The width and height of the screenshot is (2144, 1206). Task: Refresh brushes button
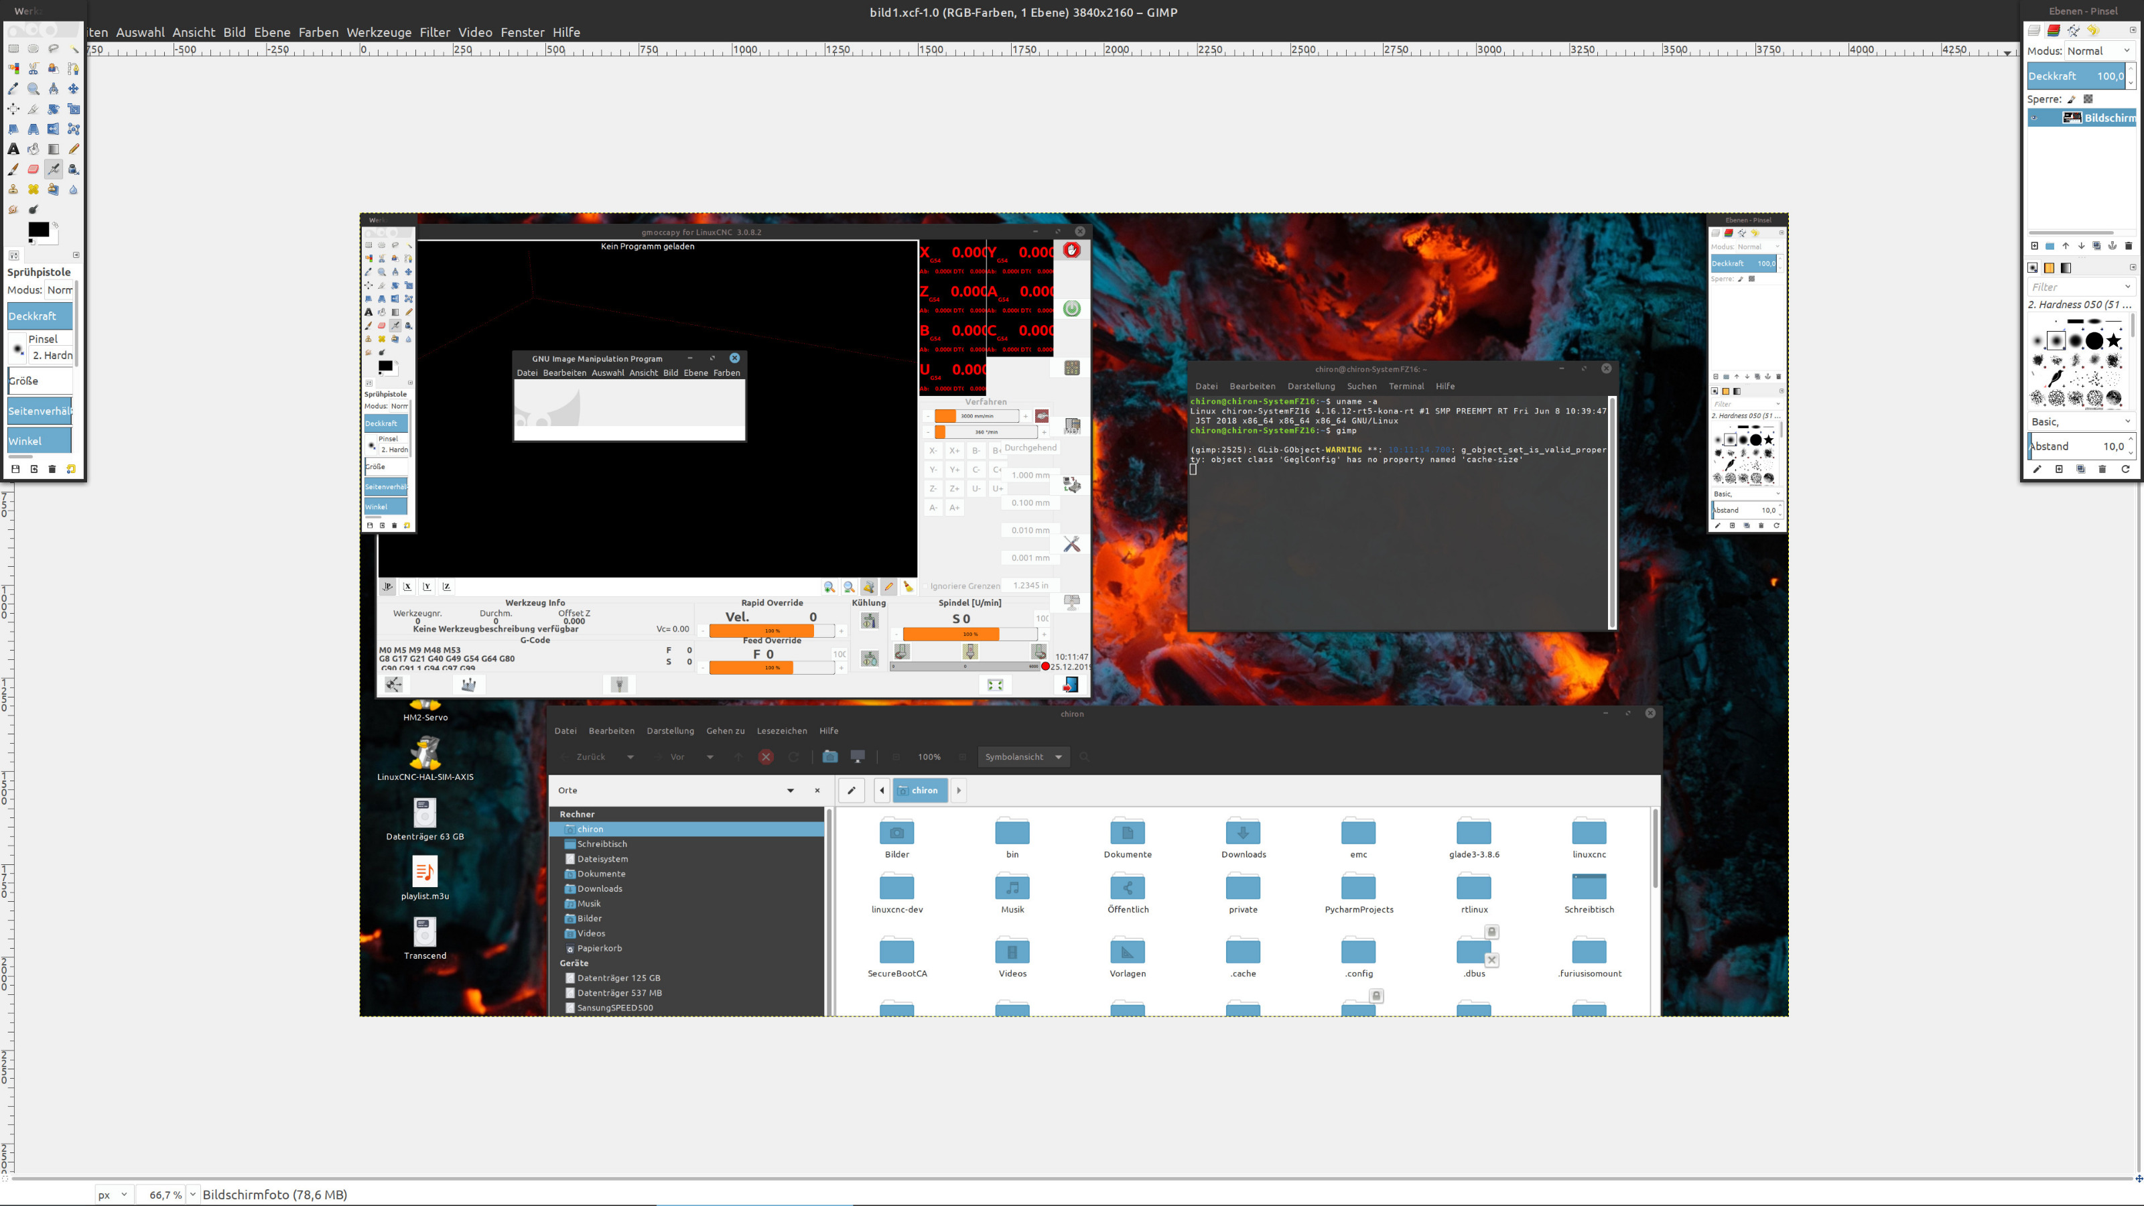point(2125,470)
